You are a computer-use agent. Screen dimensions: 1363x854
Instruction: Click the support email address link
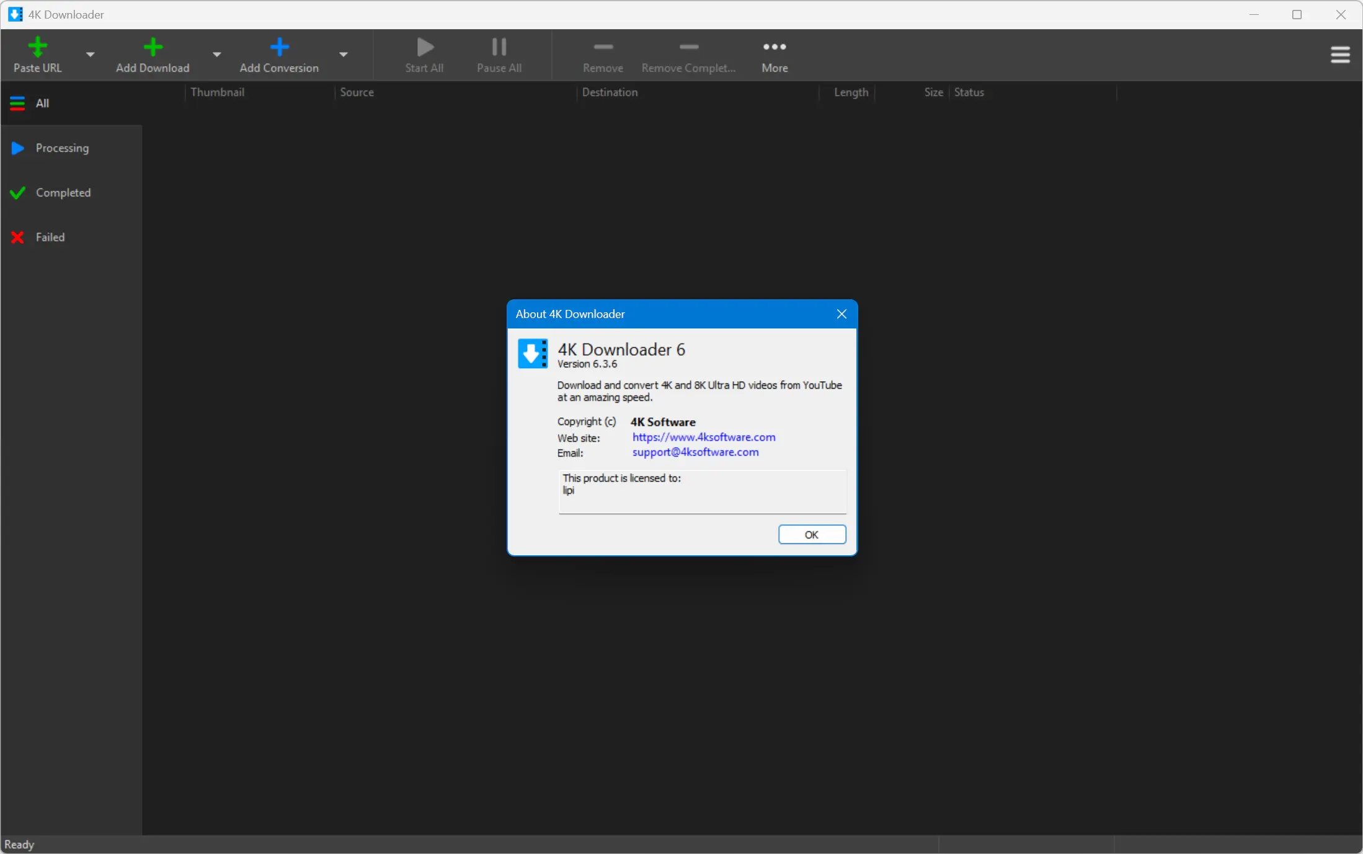pyautogui.click(x=695, y=452)
